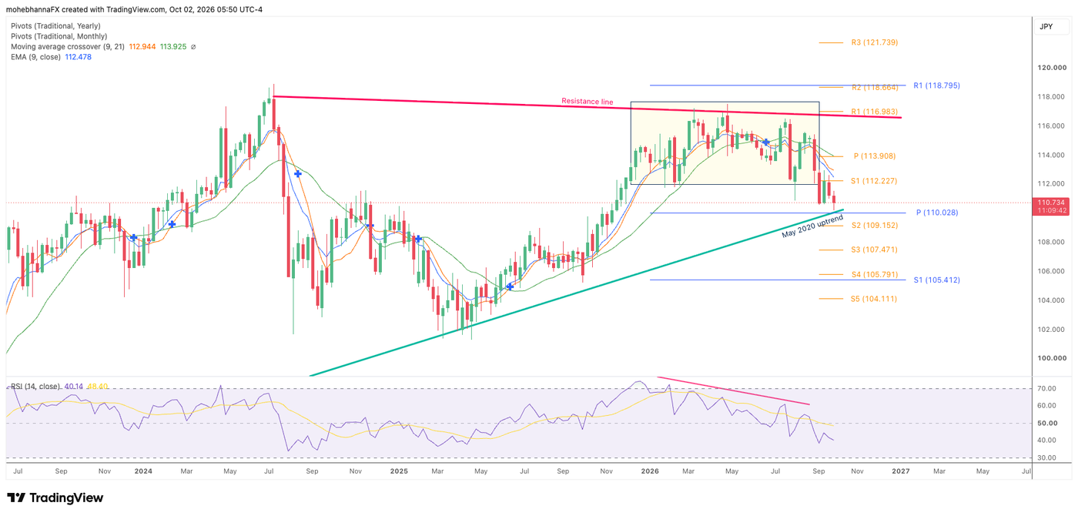Click the 2025 label on time axis
The height and width of the screenshot is (516, 1078).
397,470
